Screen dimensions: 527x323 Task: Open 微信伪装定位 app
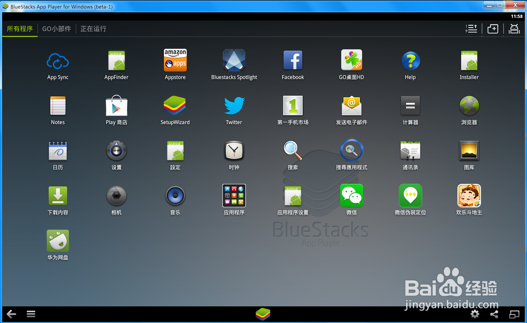pos(411,196)
